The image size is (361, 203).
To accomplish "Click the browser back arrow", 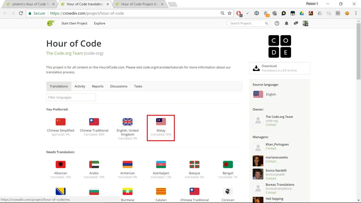I will [x=5, y=13].
